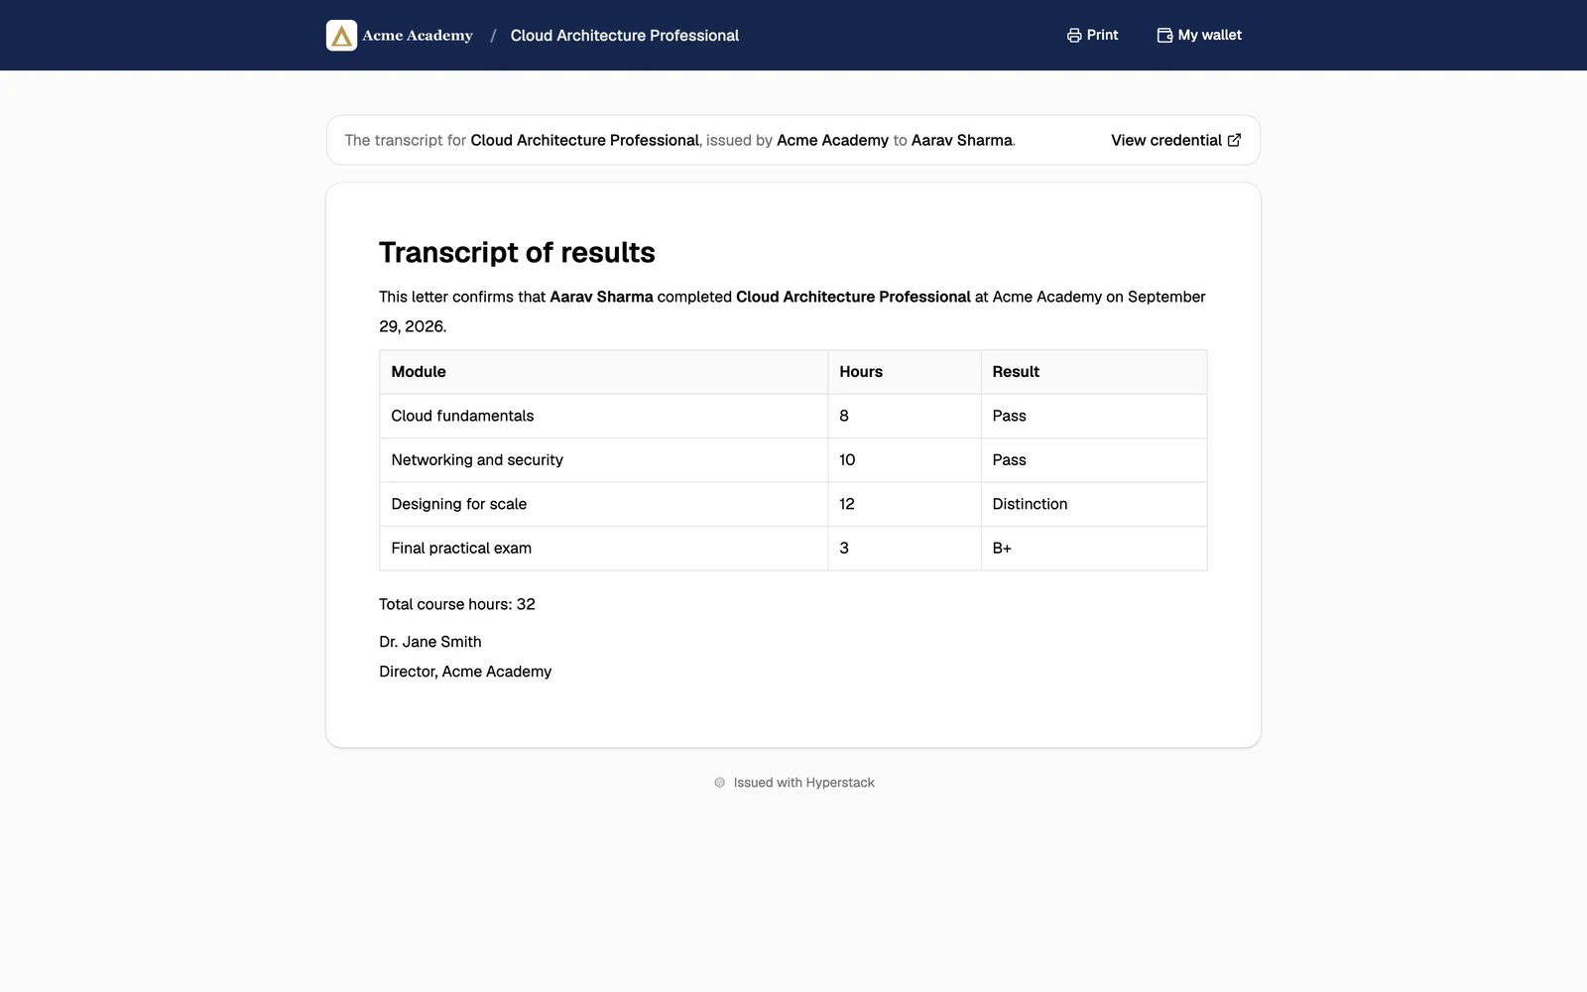
Task: Click the Director, Acme Academy title line
Action: (465, 672)
